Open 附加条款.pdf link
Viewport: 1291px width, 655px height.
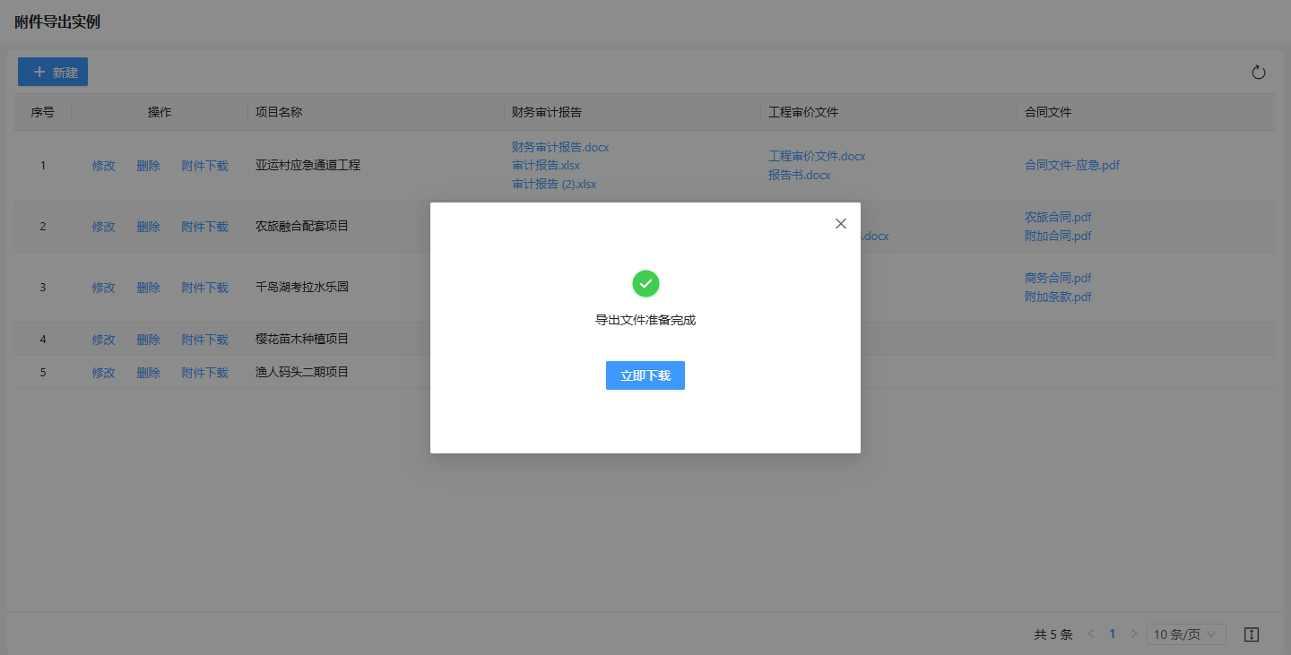1058,297
